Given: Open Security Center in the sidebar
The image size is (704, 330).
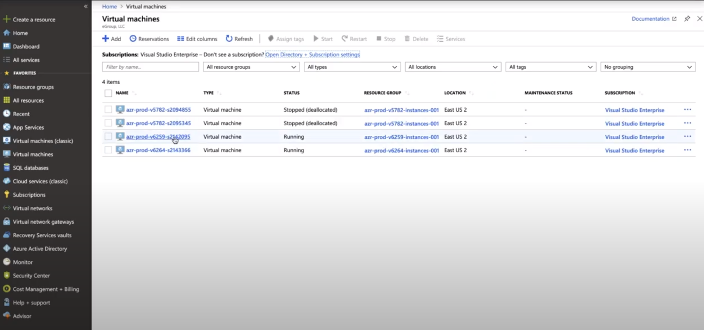Looking at the screenshot, I should [31, 276].
